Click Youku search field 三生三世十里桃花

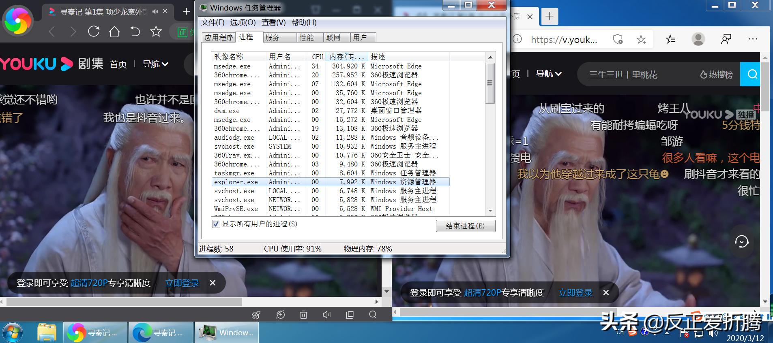point(623,75)
